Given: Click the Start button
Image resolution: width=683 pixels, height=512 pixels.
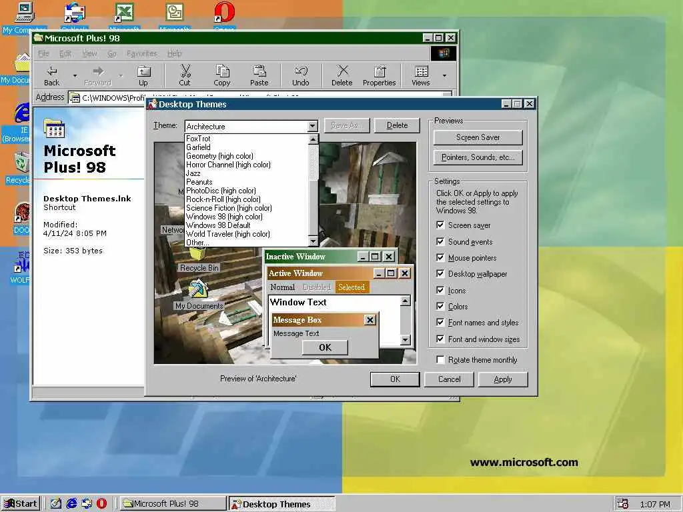Looking at the screenshot, I should (21, 504).
